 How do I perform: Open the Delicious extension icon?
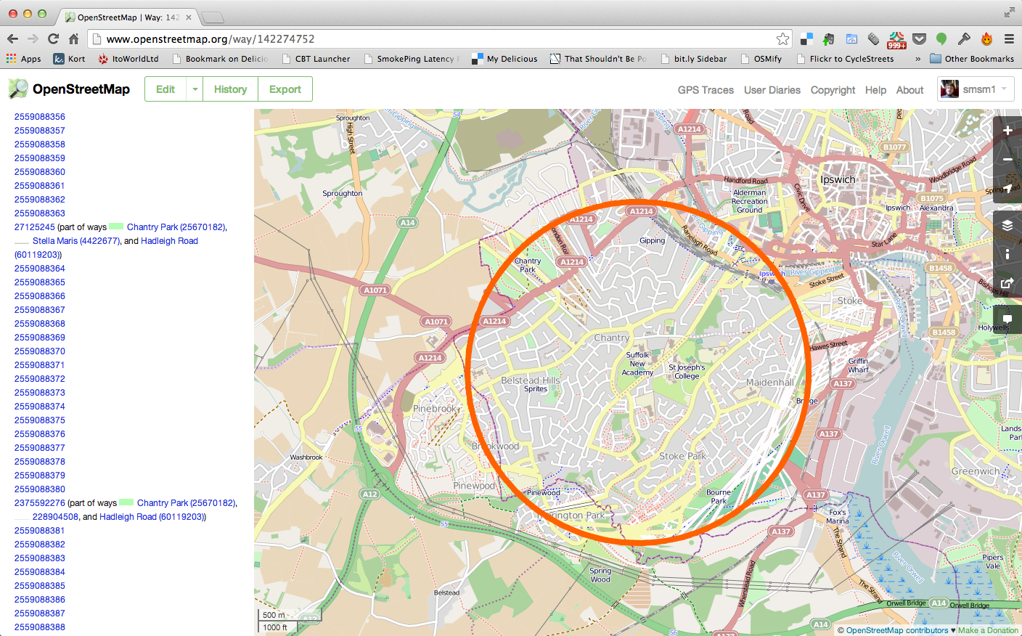coord(806,38)
